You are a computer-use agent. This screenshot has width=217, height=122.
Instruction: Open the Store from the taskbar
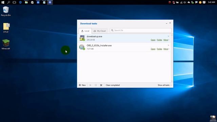coord(32,2)
